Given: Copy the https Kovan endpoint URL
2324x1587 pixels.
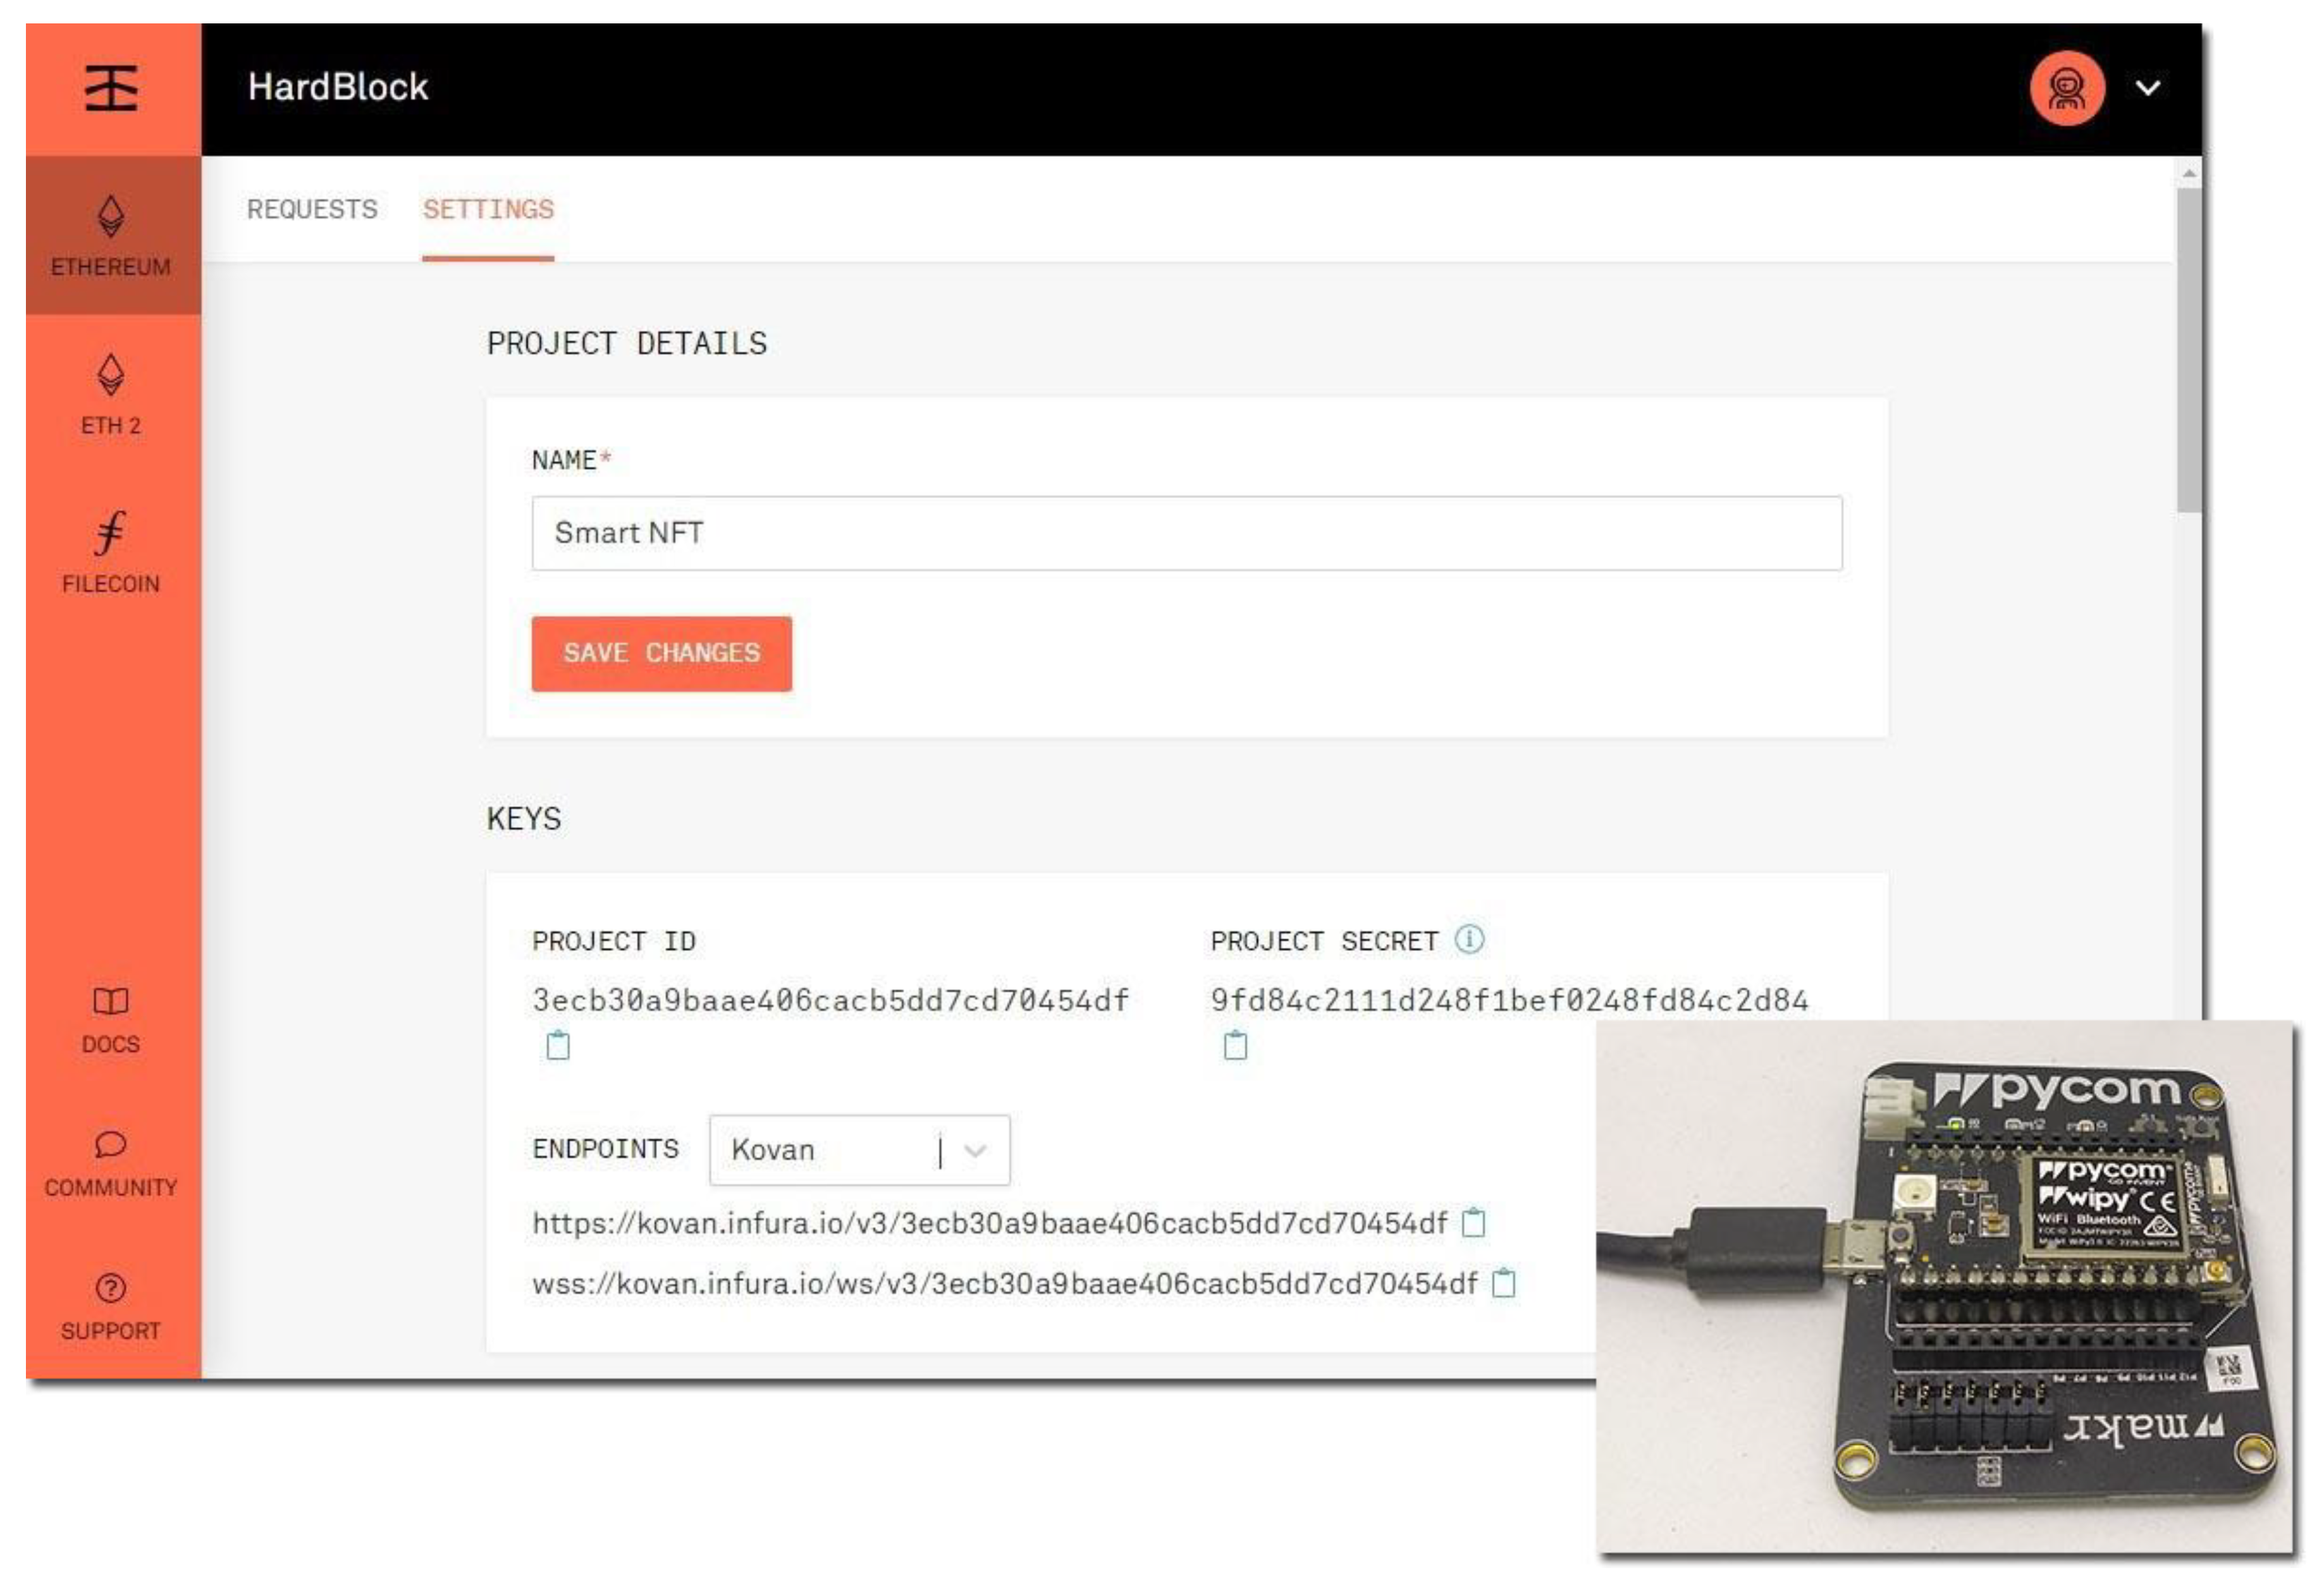Looking at the screenshot, I should tap(1475, 1222).
